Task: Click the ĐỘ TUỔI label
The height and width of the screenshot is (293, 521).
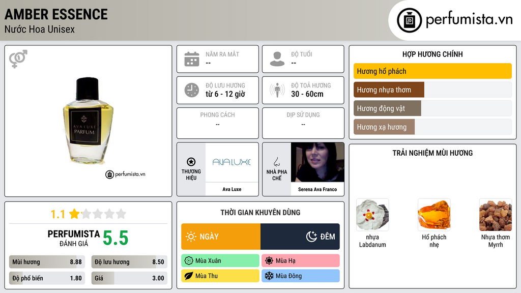Action: (301, 54)
